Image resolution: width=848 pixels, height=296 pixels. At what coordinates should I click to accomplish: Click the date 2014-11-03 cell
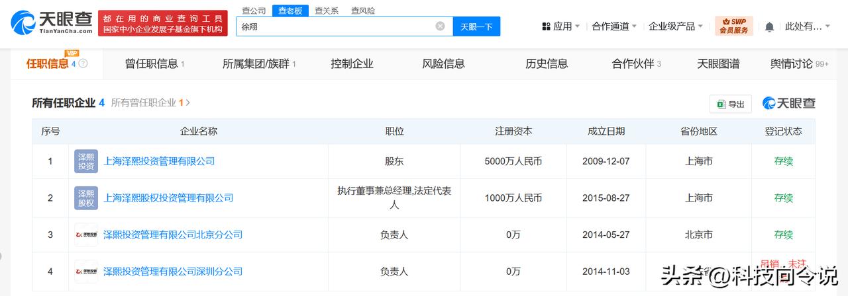tap(606, 272)
